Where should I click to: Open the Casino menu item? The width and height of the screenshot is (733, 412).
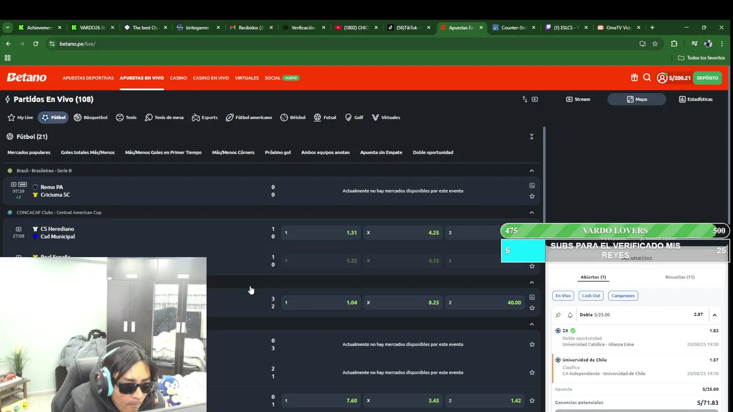pyautogui.click(x=178, y=78)
